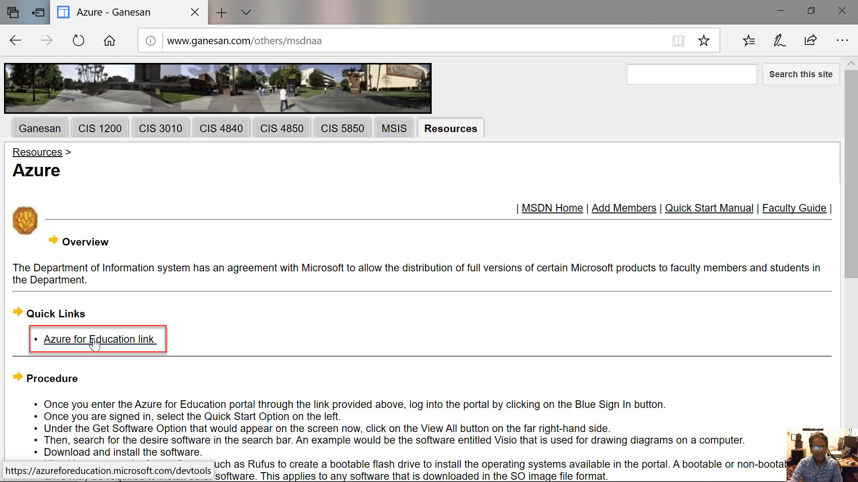Open reading view book icon
The width and height of the screenshot is (858, 482).
pos(678,41)
